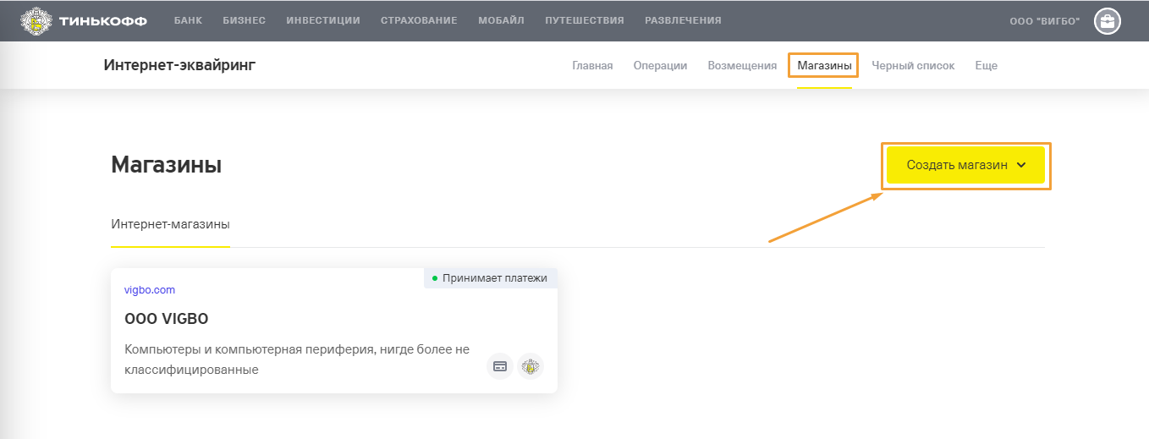Open the ООО VIGBO store card
Viewport: 1149px width, 439px height.
click(334, 331)
